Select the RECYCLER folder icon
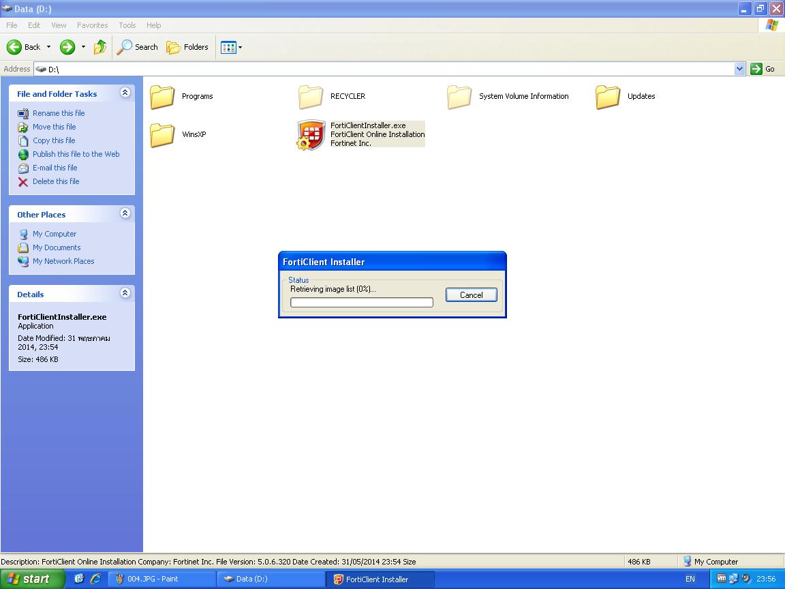The height and width of the screenshot is (589, 785). pyautogui.click(x=311, y=97)
